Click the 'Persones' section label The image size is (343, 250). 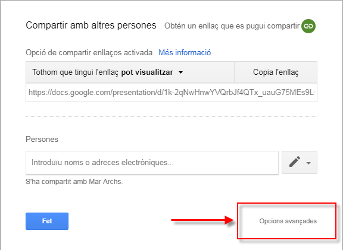[x=42, y=139]
